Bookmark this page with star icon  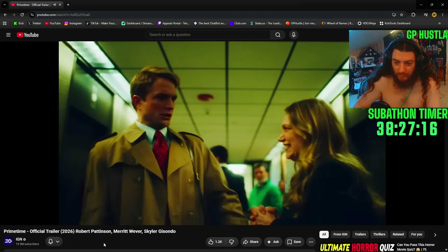[401, 15]
